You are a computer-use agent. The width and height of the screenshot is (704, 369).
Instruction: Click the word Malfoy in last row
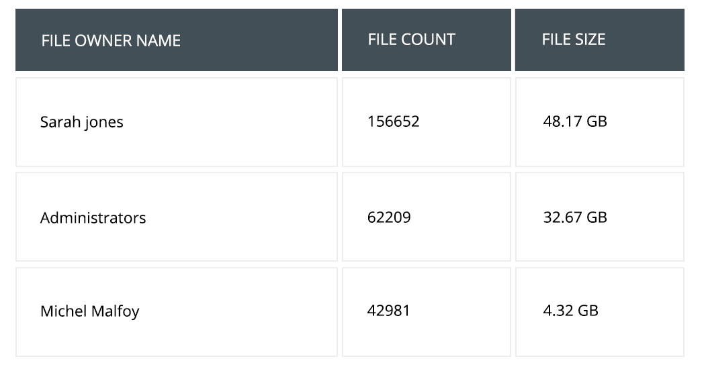point(115,311)
